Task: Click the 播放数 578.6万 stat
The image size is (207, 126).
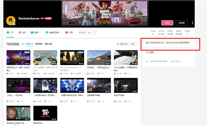Action: pyautogui.click(x=179, y=33)
